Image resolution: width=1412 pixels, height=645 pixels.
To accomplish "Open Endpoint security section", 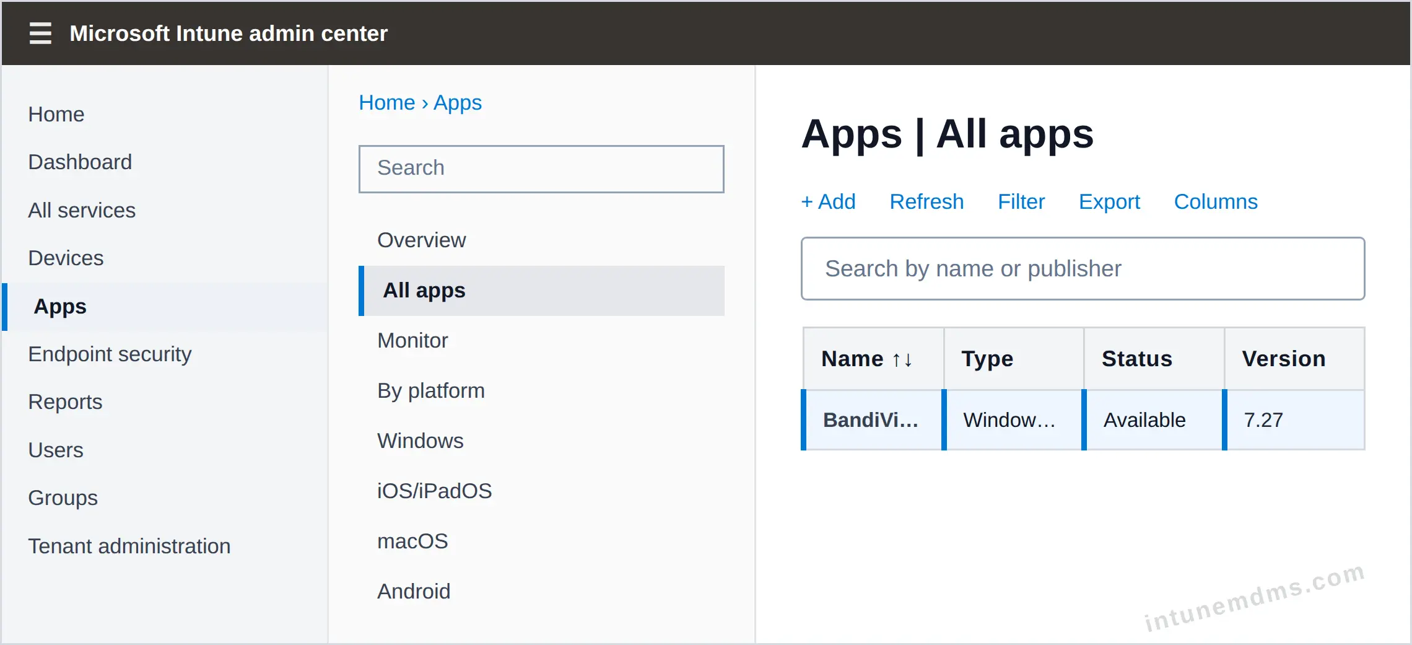I will coord(110,354).
